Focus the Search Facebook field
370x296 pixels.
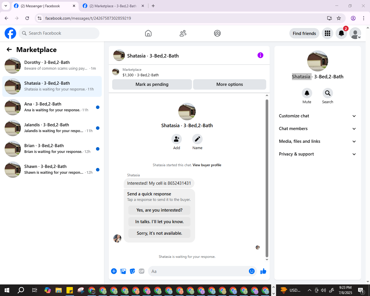59,33
